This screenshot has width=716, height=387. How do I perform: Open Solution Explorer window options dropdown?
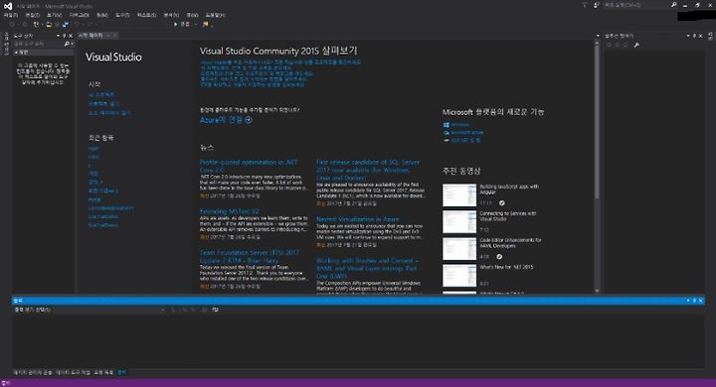tap(688, 36)
